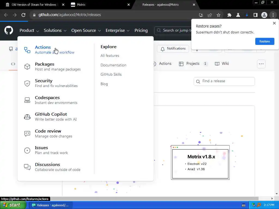Open Discussions in the Product menu
This screenshot has width=279, height=209.
click(x=58, y=167)
